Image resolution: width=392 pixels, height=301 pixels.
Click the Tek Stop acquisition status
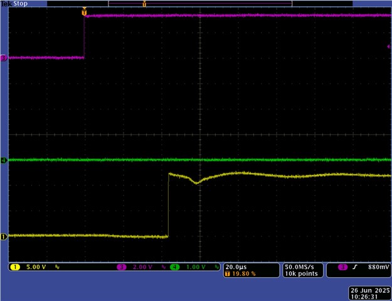pyautogui.click(x=14, y=4)
